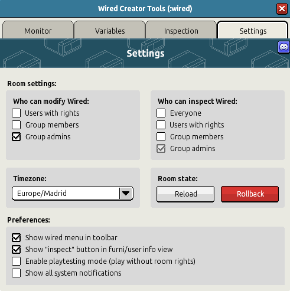
Task: Open the Discord icon link
Action: (x=284, y=47)
